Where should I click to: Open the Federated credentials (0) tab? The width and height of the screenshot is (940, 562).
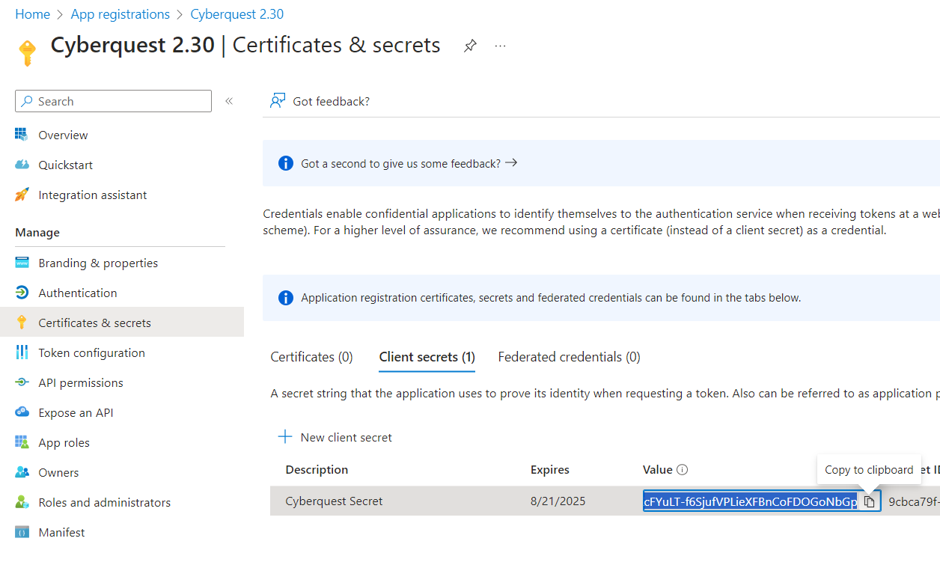pyautogui.click(x=569, y=357)
